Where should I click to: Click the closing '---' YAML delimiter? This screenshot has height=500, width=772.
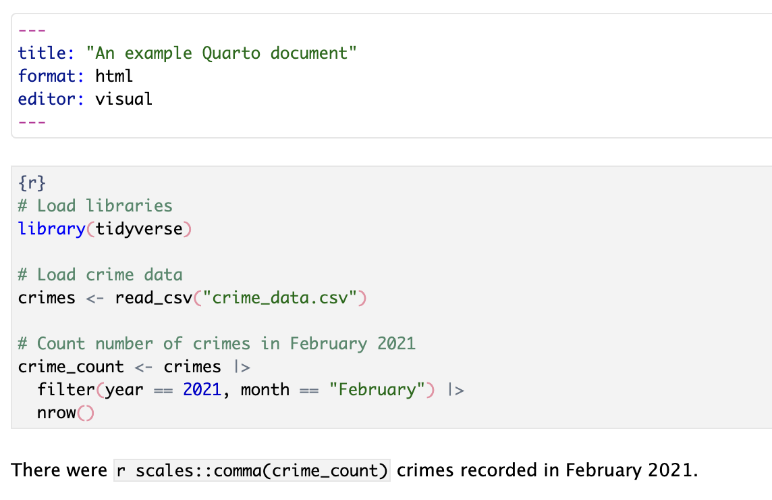tap(32, 122)
